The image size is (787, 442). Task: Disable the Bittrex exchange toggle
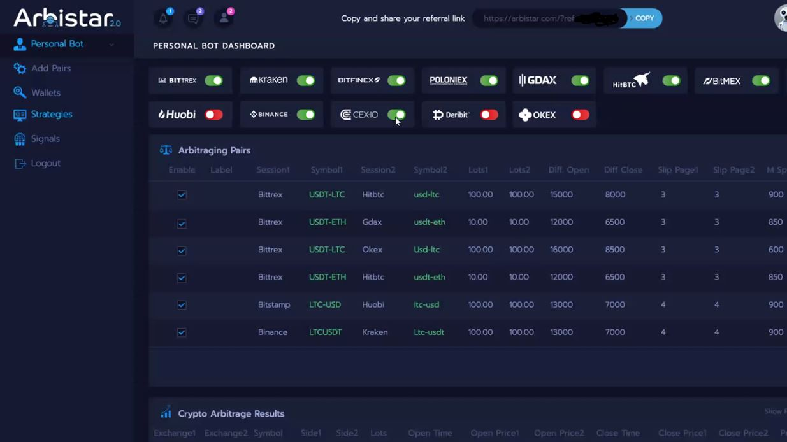click(x=213, y=80)
